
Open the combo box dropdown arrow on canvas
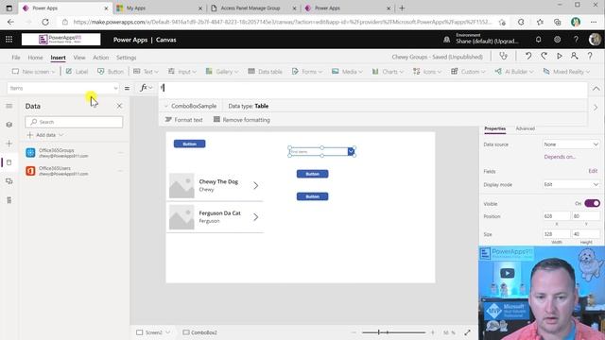(351, 151)
